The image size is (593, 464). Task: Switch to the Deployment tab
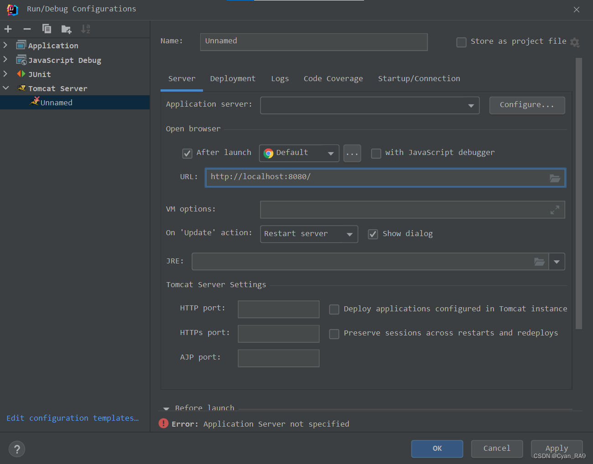tap(233, 79)
